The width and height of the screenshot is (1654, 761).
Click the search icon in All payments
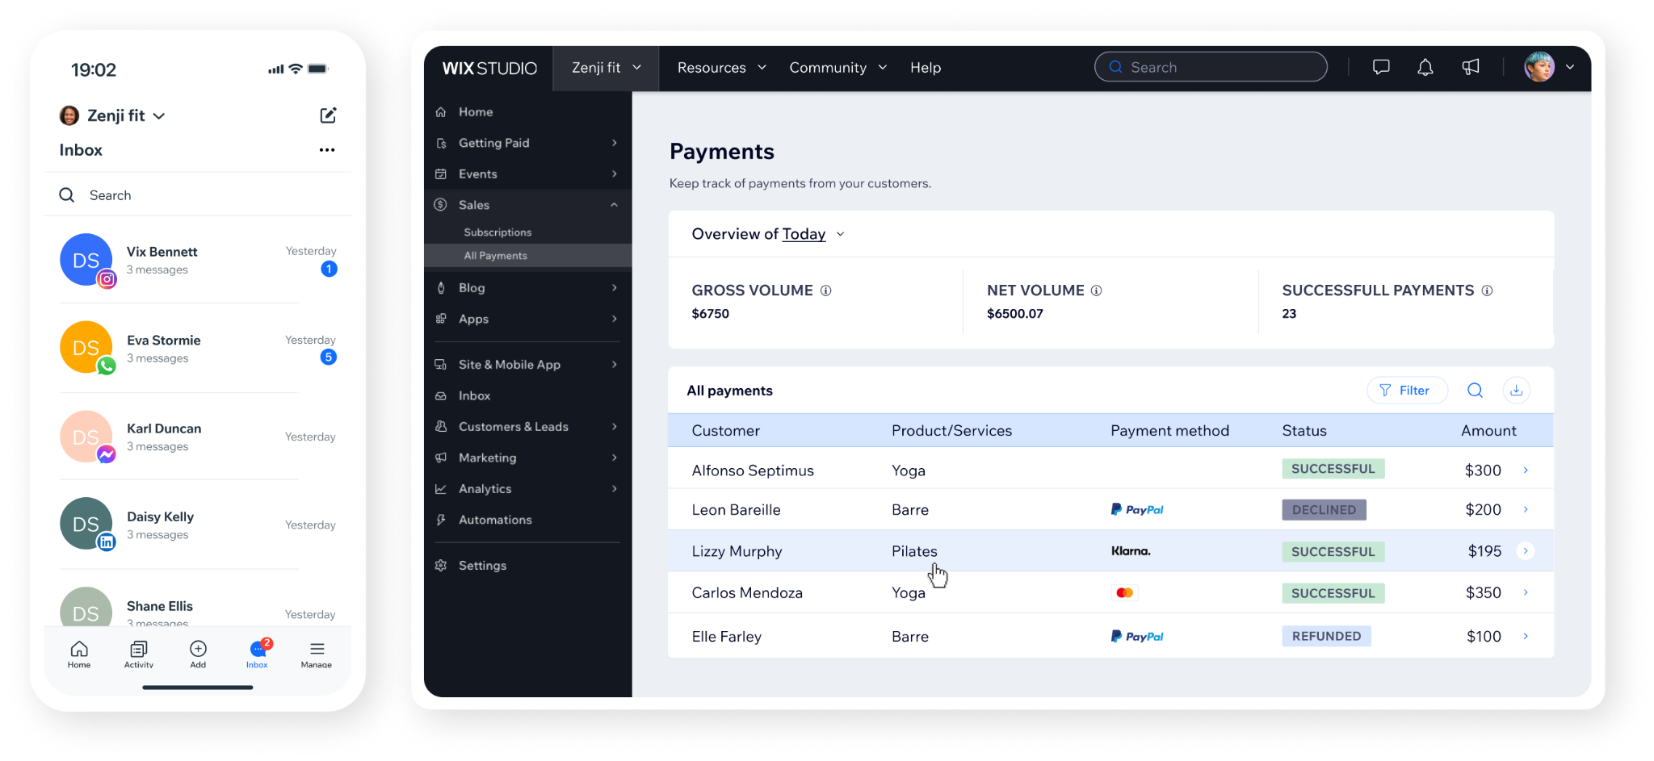click(1475, 391)
